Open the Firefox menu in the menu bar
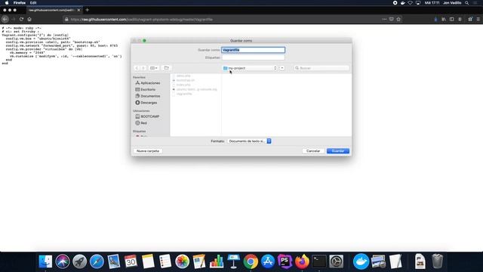This screenshot has height=272, width=483. click(20, 3)
